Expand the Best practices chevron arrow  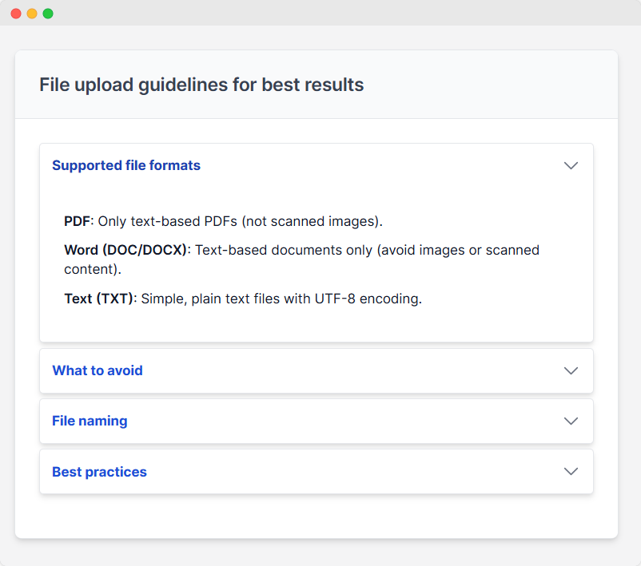[x=571, y=472]
